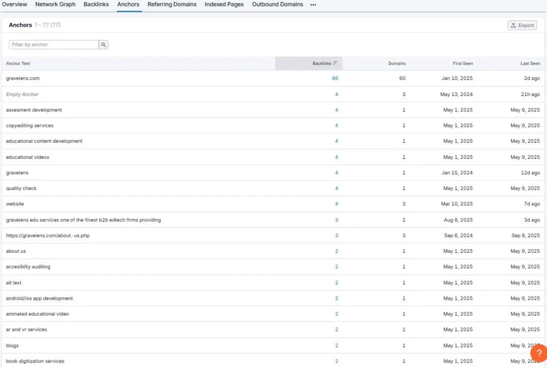The width and height of the screenshot is (547, 368).
Task: Click the 60 domains value for graveiens.com
Action: pos(402,78)
